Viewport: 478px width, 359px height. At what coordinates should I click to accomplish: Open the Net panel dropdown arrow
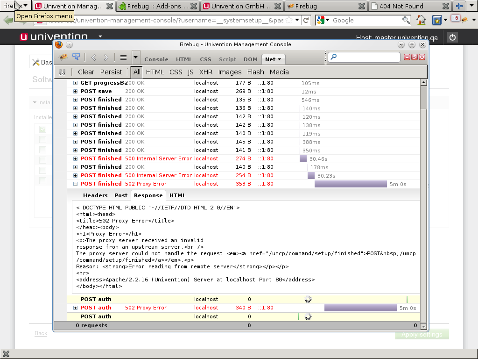point(280,59)
